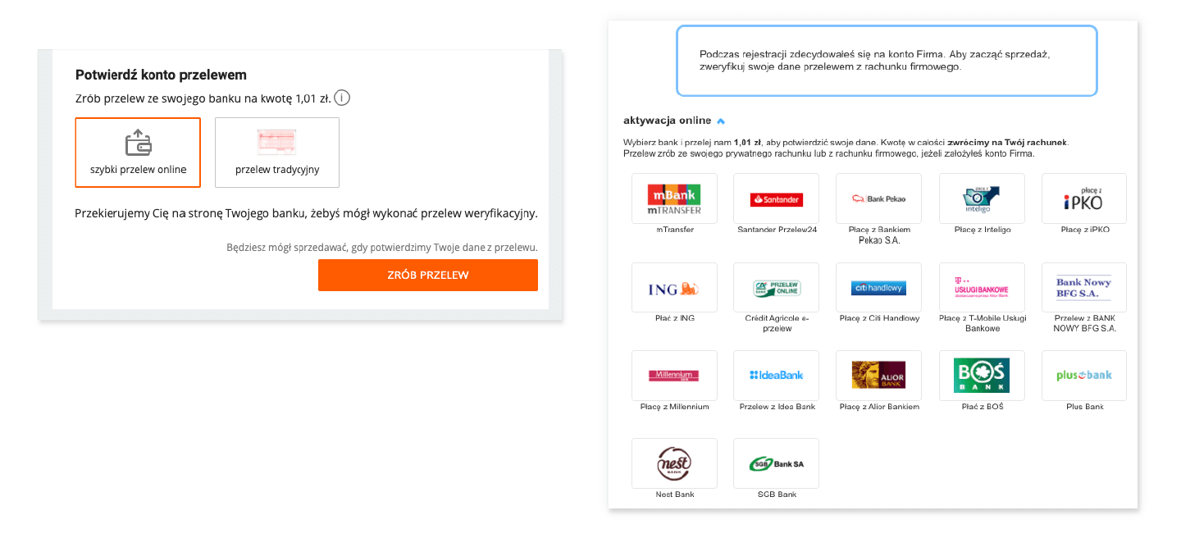
Task: Click the ZRÓB PRZELEW button
Action: (x=428, y=275)
